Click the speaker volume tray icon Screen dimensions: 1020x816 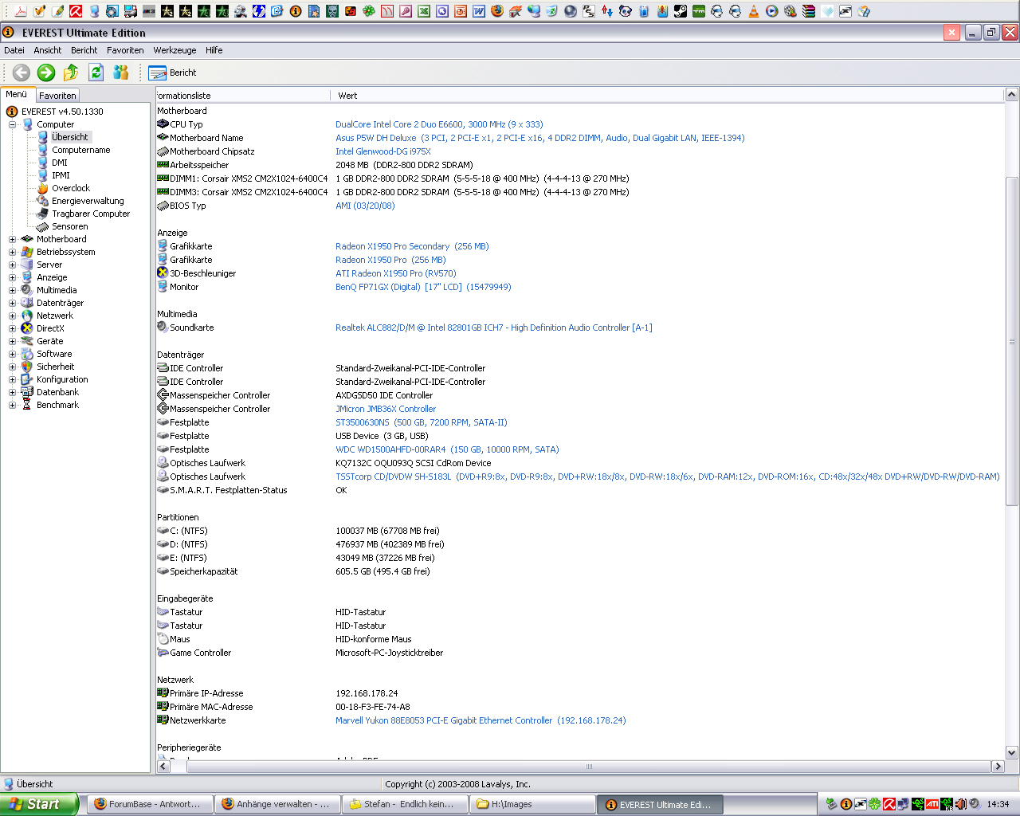975,804
